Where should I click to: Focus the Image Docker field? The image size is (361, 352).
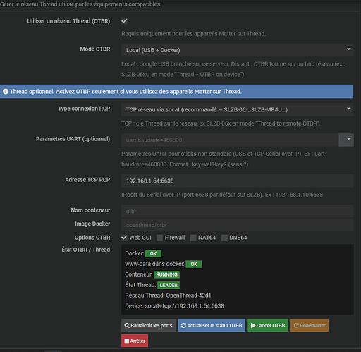pyautogui.click(x=238, y=225)
